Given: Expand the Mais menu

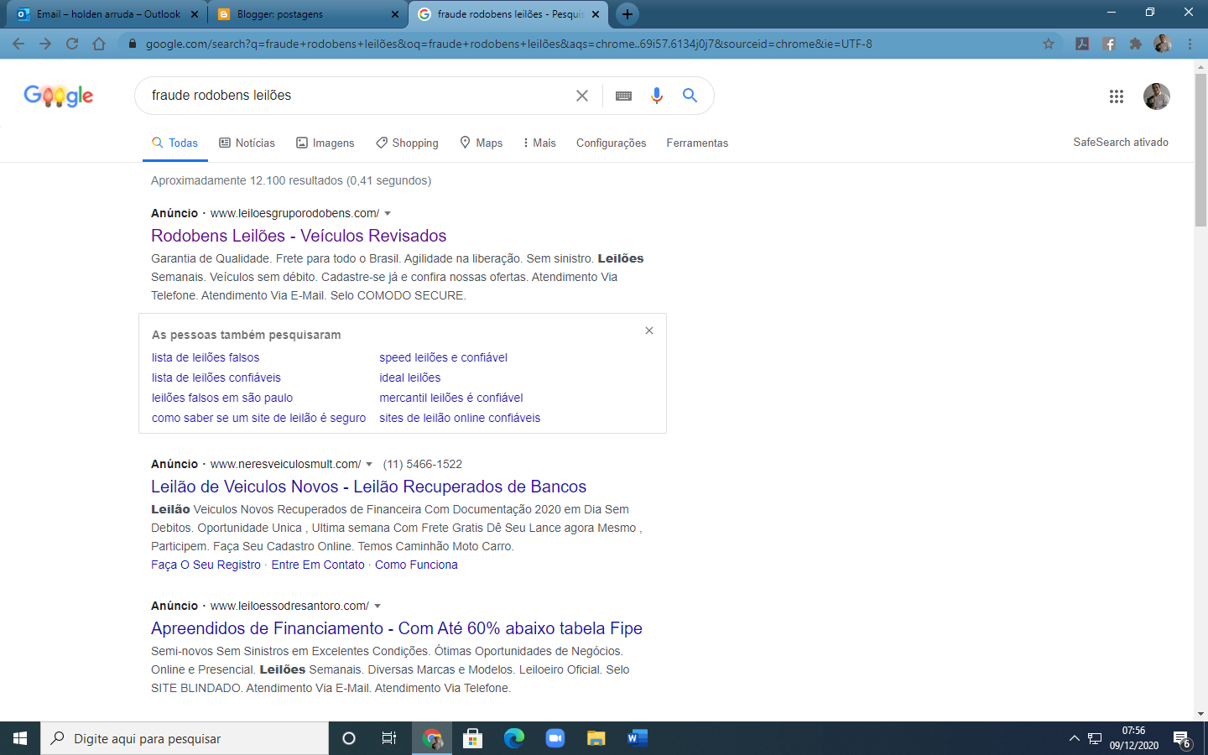Looking at the screenshot, I should point(539,143).
